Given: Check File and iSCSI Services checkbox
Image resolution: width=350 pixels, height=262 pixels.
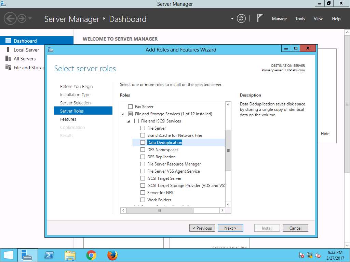Looking at the screenshot, I should tap(137, 121).
